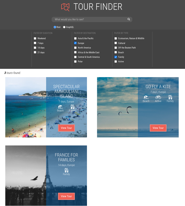Check the 21 days duration filter

(35, 52)
